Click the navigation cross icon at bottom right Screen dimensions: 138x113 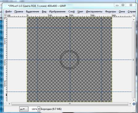tap(134, 104)
